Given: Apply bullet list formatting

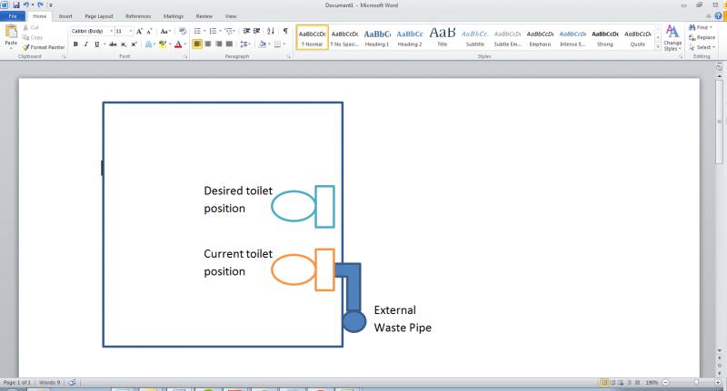Looking at the screenshot, I should coord(199,31).
